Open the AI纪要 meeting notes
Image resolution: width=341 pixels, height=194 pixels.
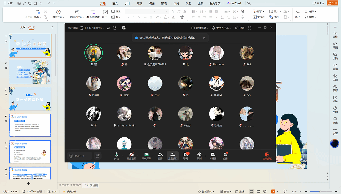213,156
